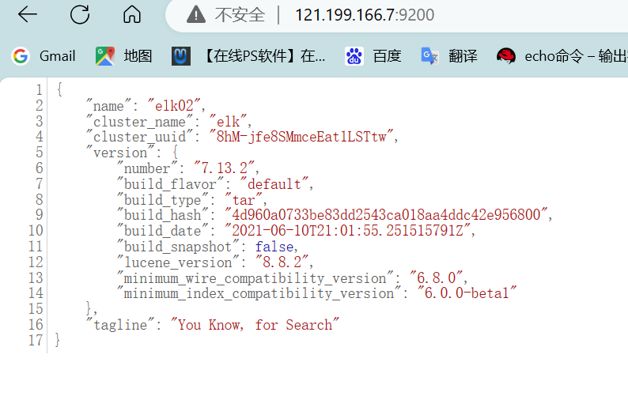Open the 百度 bookmark
The width and height of the screenshot is (628, 419).
[x=387, y=56]
